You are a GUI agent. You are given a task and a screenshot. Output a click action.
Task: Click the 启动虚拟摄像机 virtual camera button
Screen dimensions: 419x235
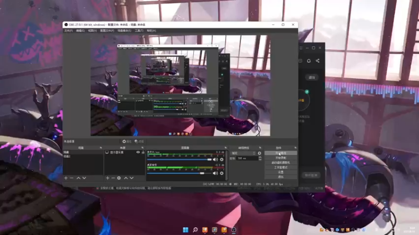pos(281,162)
